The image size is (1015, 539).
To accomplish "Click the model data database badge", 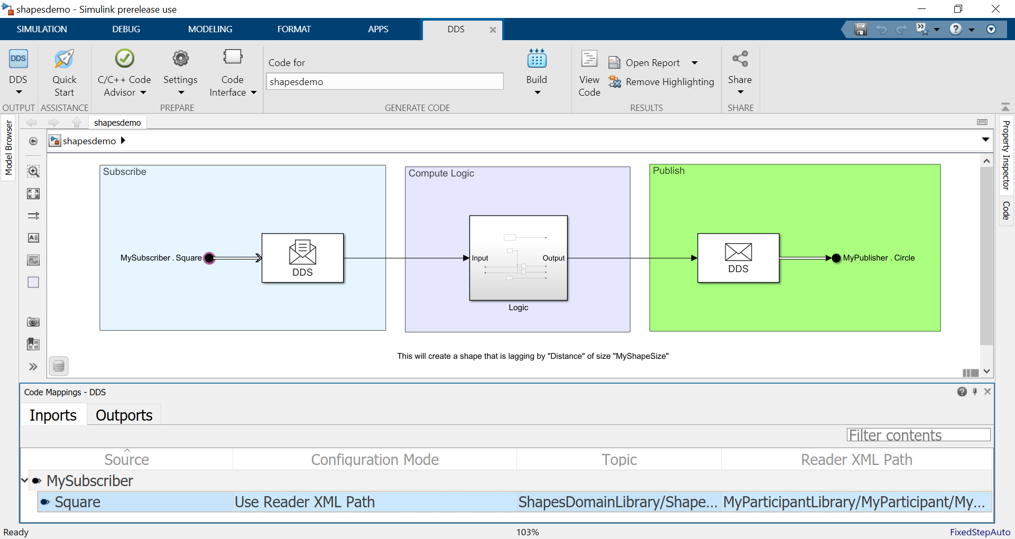I will click(59, 366).
